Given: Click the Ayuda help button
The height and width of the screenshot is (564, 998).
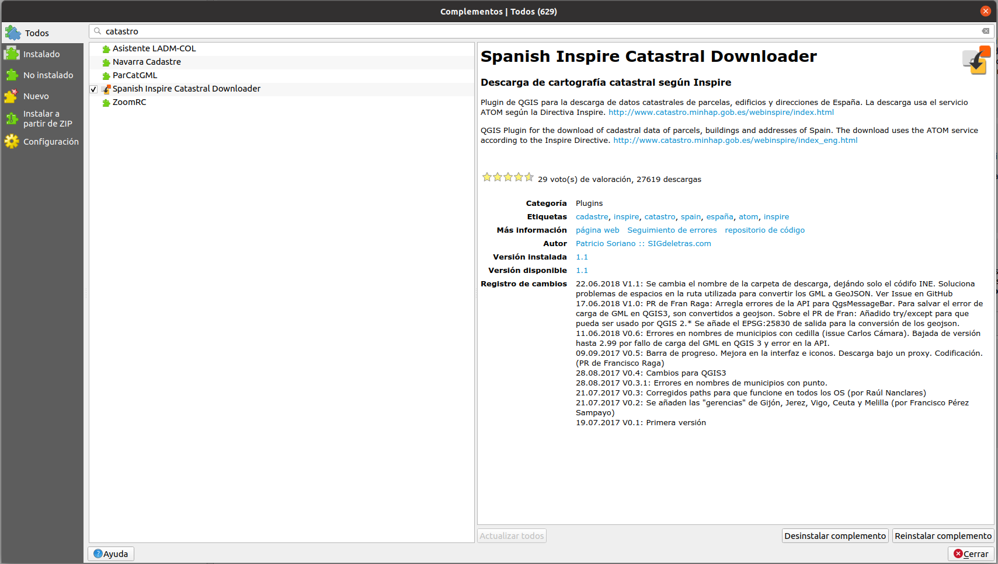Looking at the screenshot, I should [111, 554].
